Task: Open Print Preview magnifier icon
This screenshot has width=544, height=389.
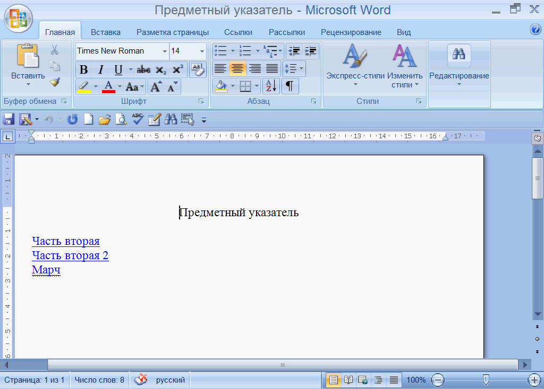Action: coord(121,119)
